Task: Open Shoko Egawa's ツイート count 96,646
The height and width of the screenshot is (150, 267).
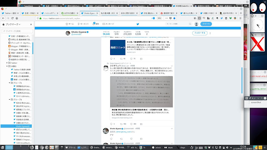Action: pyautogui.click(x=106, y=33)
